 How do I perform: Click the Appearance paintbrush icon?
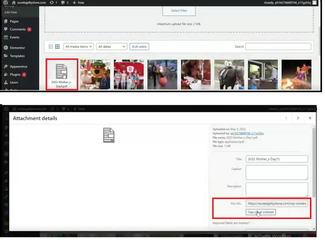pos(6,66)
